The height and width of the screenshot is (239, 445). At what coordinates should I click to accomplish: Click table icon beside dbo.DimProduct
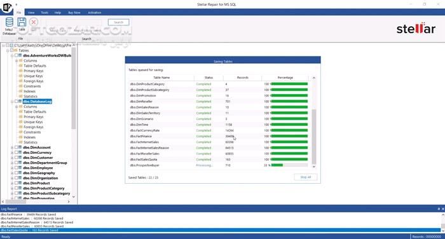20,183
